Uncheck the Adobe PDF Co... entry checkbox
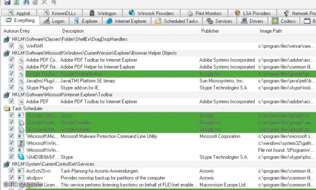This screenshot has height=190, width=316. click(11, 60)
